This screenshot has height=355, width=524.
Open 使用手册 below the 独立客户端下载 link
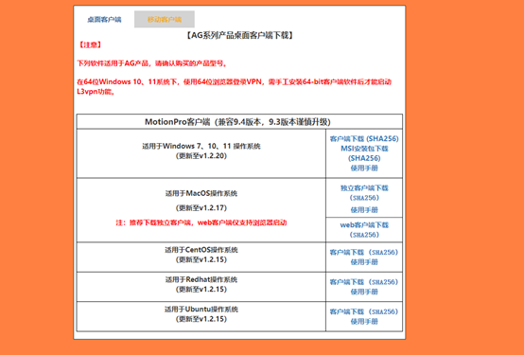[364, 210]
